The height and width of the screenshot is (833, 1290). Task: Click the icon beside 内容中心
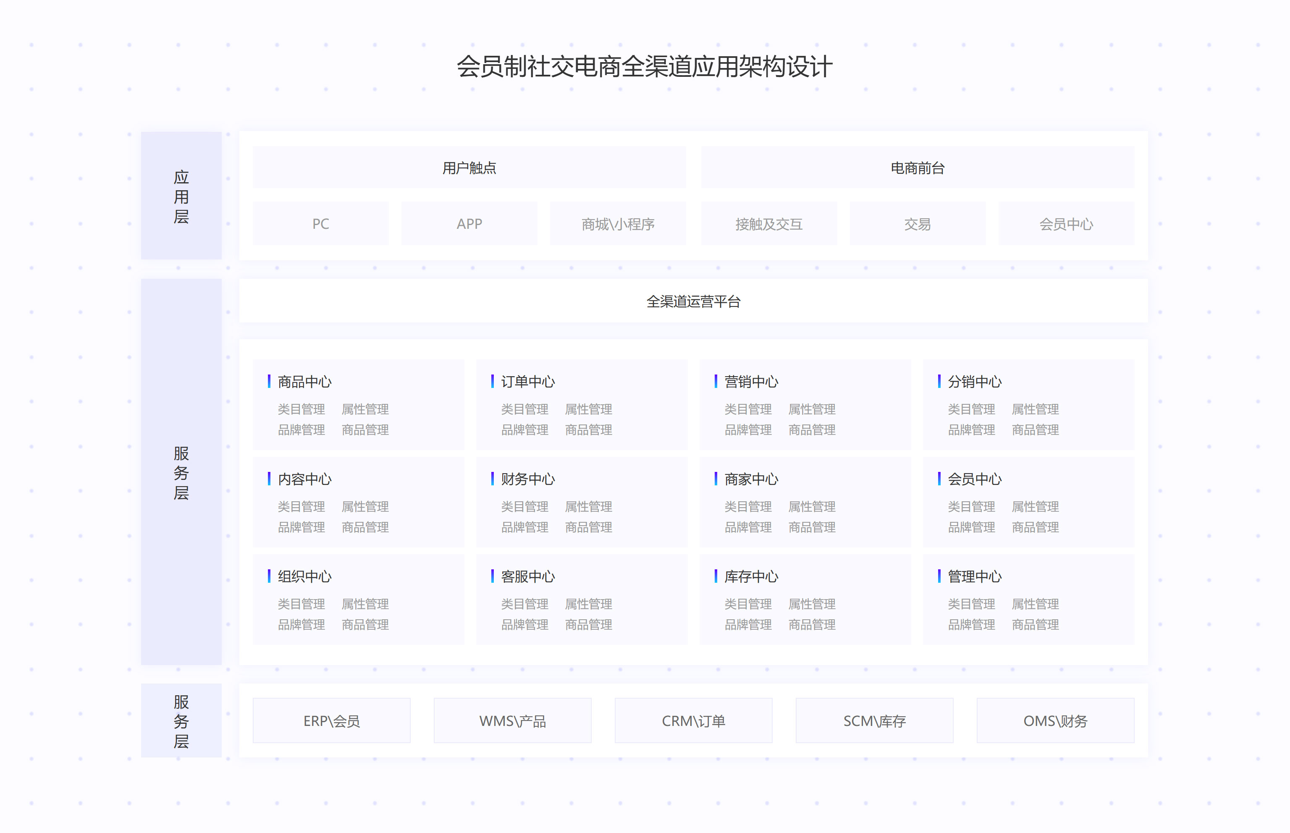[270, 479]
